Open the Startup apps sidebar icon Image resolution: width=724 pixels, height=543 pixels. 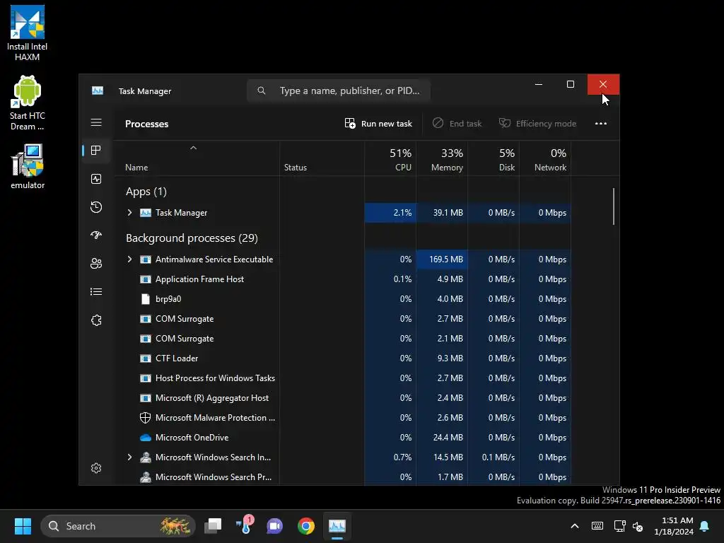[96, 235]
